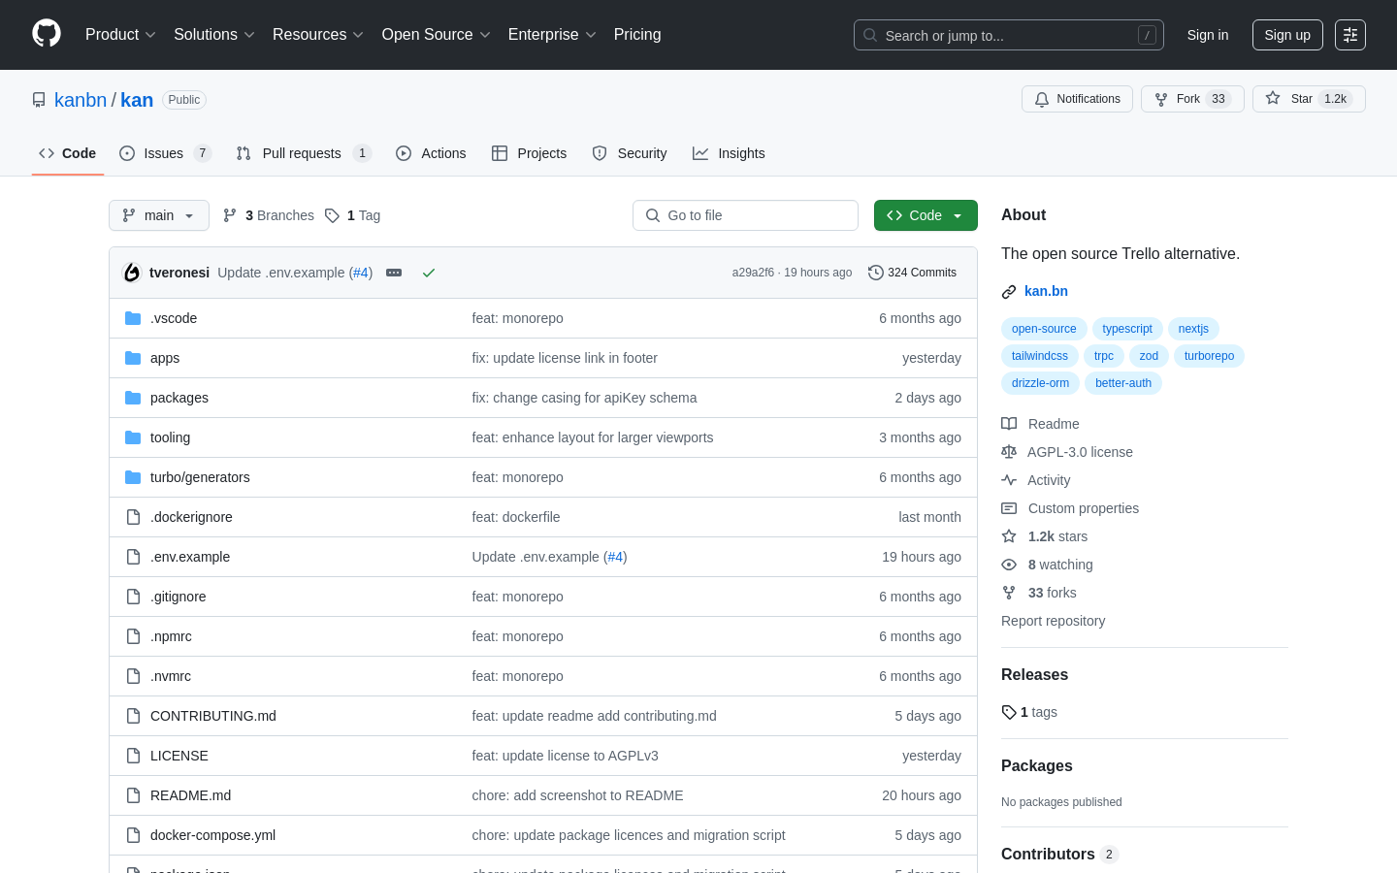Click Report repository
The image size is (1397, 873).
1053,621
